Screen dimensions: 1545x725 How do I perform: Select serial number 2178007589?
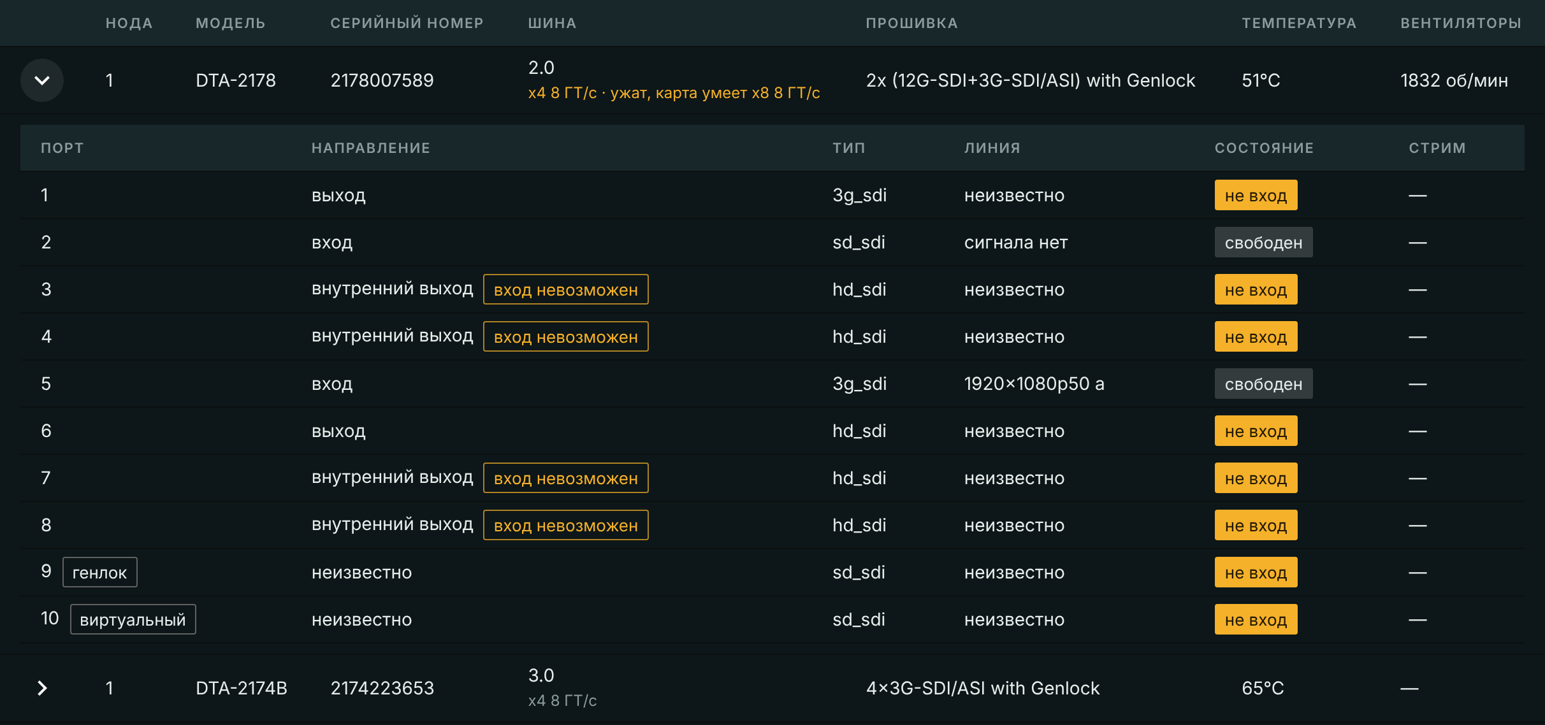(382, 80)
